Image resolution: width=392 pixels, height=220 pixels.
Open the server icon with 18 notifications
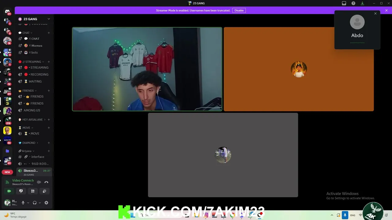click(7, 41)
